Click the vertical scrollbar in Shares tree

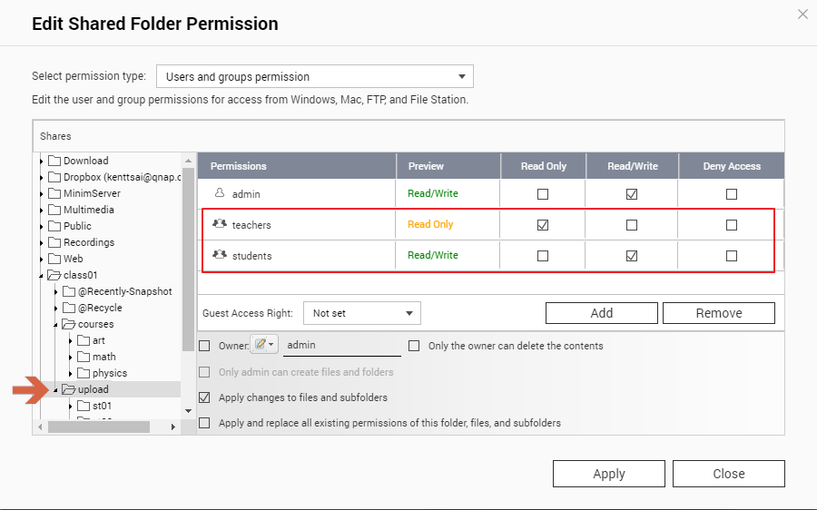click(188, 272)
